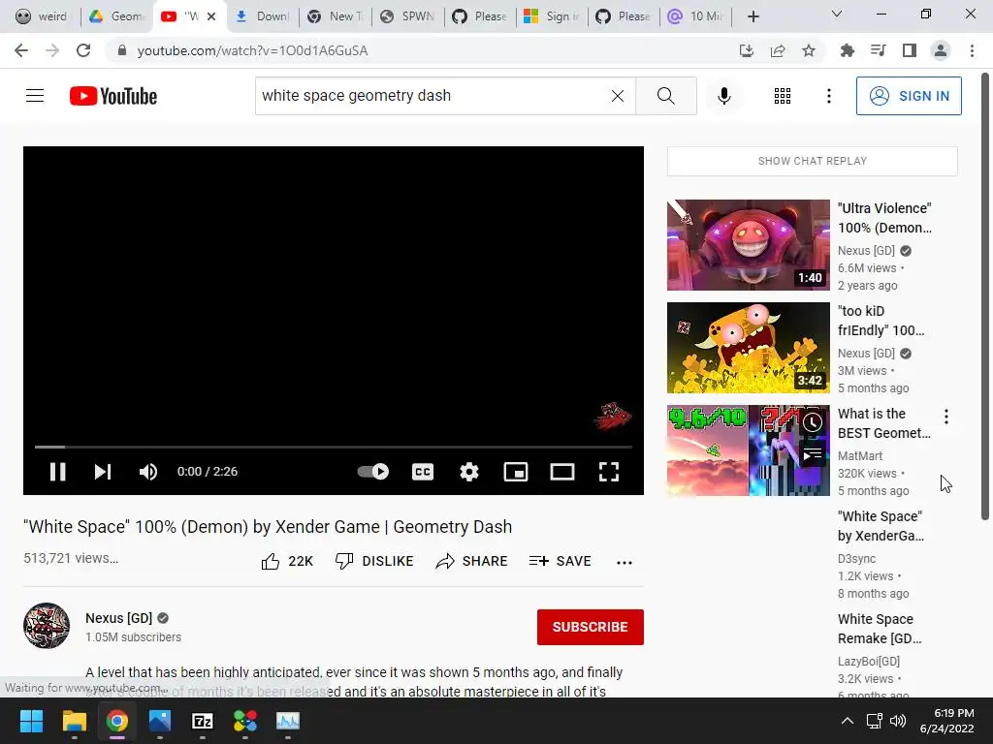Open "What is the BEST Geomet..." title
The height and width of the screenshot is (744, 993).
(x=884, y=423)
